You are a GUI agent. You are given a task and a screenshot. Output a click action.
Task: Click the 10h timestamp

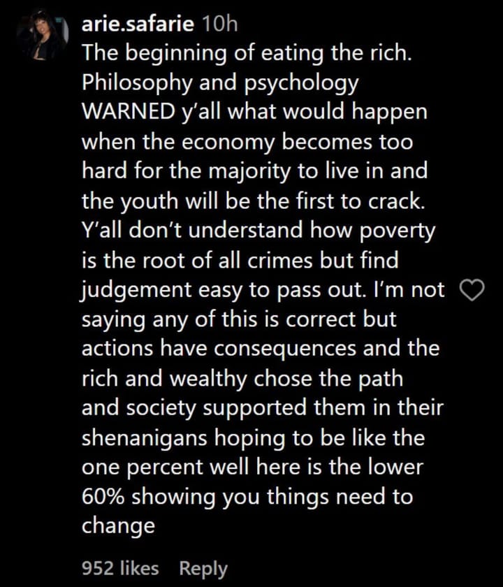[x=219, y=25]
